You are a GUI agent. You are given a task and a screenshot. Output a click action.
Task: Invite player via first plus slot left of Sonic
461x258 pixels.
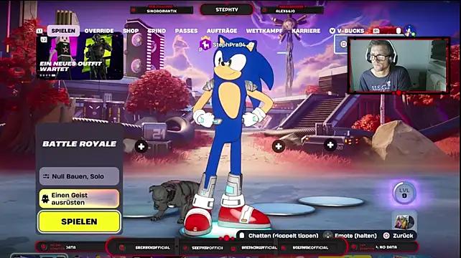(x=141, y=146)
